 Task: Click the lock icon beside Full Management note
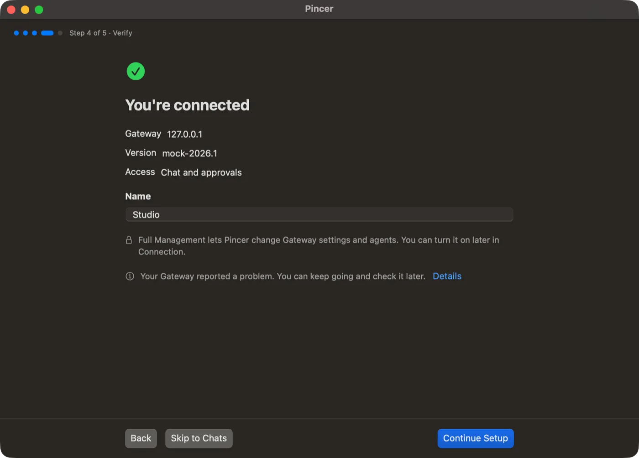pyautogui.click(x=129, y=240)
